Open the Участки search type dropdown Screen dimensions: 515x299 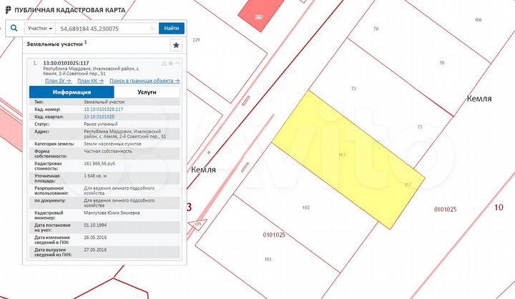click(x=40, y=29)
